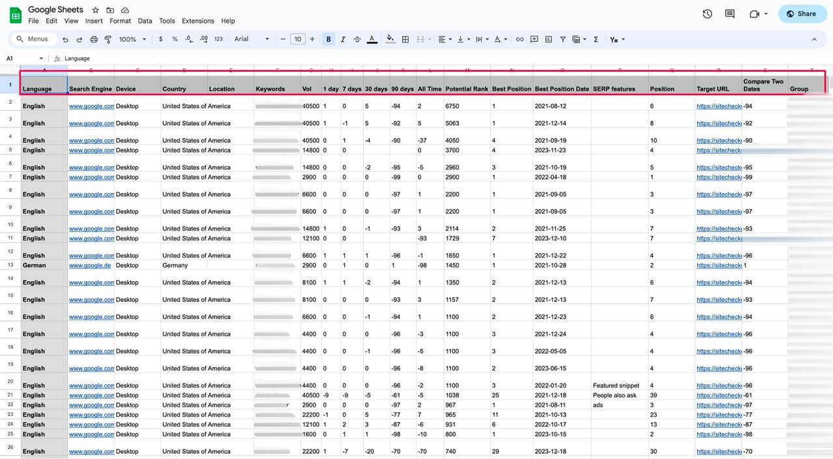Activate the paint format tool

click(x=107, y=39)
